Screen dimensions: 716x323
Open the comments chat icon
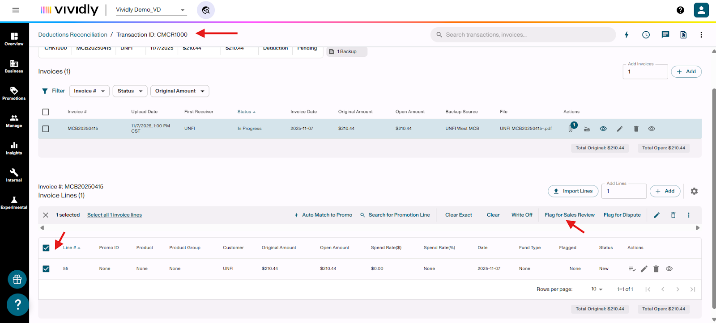click(x=665, y=35)
